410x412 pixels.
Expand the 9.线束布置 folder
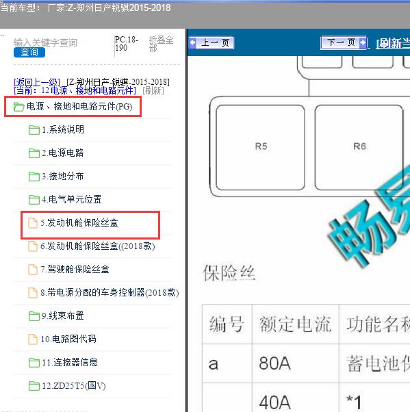coord(63,316)
